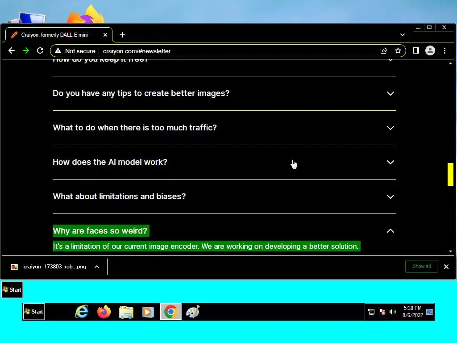Open File Explorer folder in taskbar

126,312
